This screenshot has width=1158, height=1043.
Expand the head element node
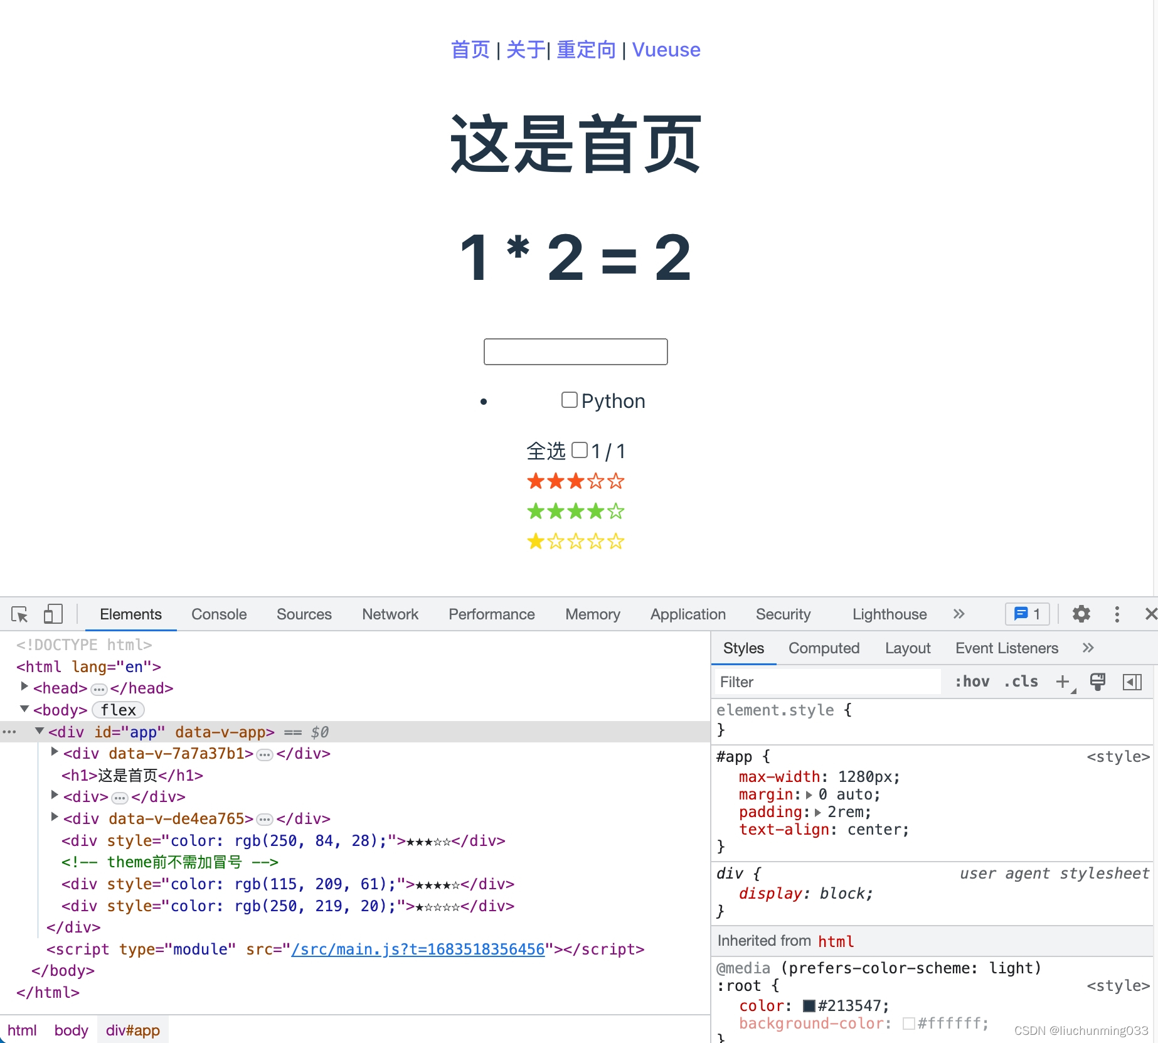[x=24, y=687]
